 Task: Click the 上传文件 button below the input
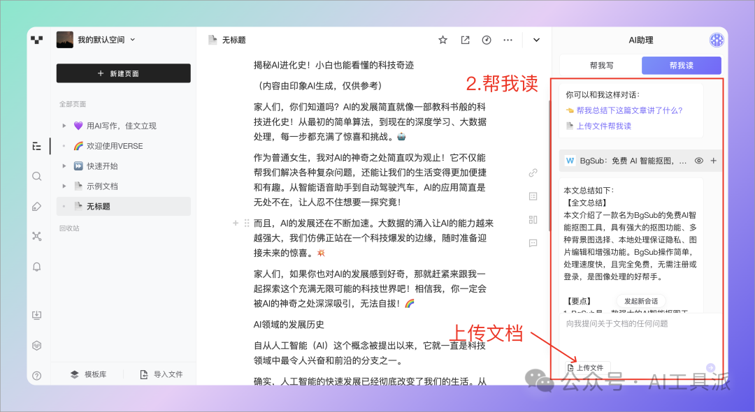589,367
